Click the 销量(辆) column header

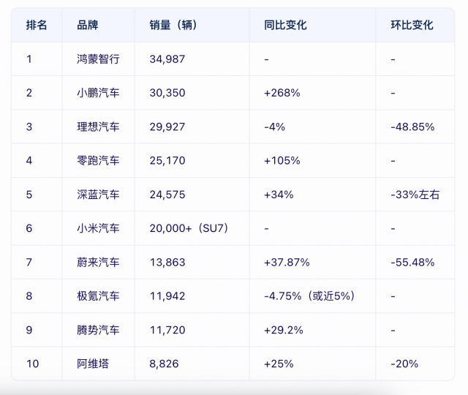click(x=173, y=25)
